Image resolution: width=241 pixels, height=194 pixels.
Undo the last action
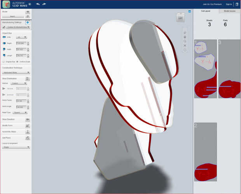(x=38, y=4)
